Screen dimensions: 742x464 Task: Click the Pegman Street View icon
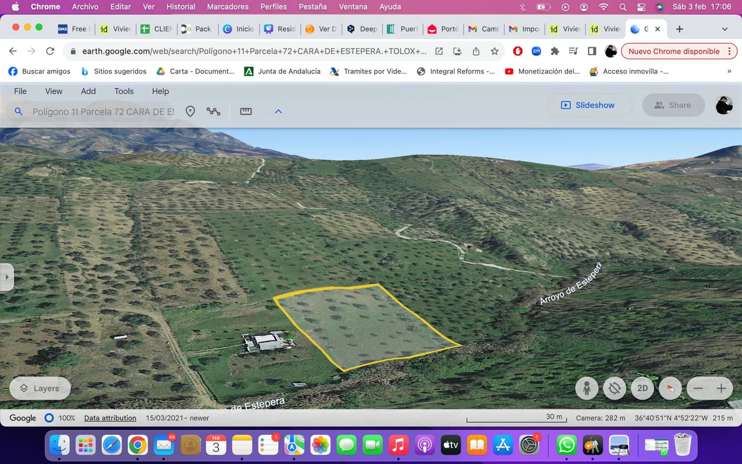[x=587, y=388]
